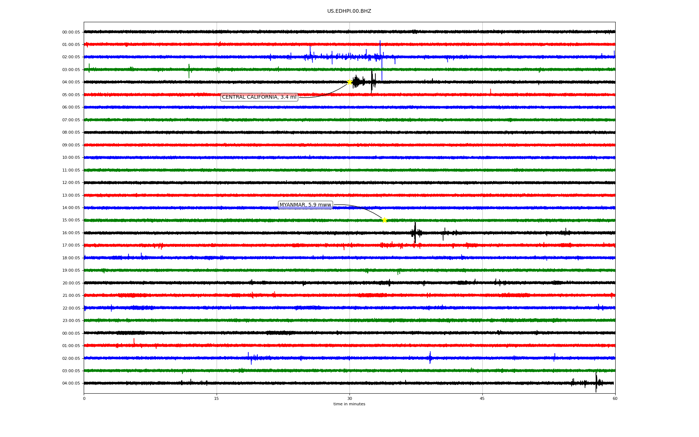Image resolution: width=699 pixels, height=437 pixels.
Task: Click the 08:00:05 time row label
Action: (x=71, y=132)
